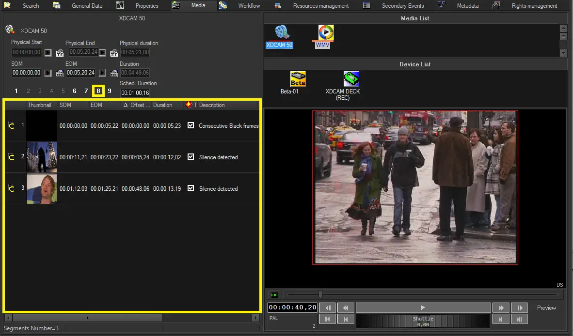Click the play button beside SOM timecode
Image resolution: width=573 pixels, height=336 pixels.
pyautogui.click(x=48, y=73)
